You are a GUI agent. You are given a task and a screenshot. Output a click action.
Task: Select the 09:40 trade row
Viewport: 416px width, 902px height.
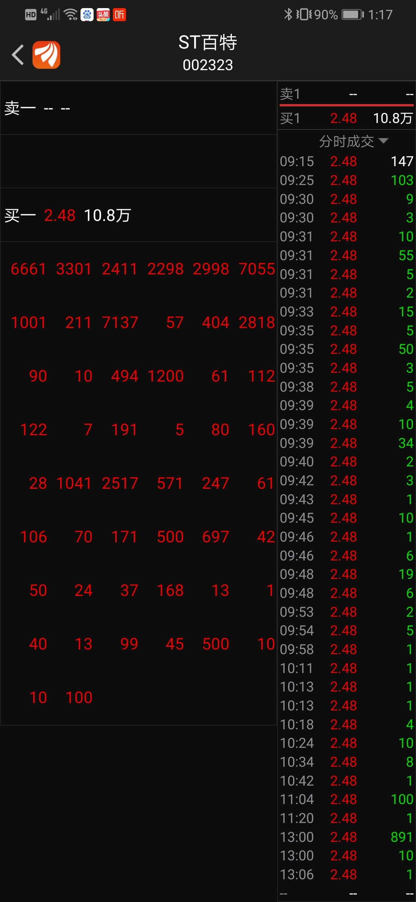coord(347,461)
